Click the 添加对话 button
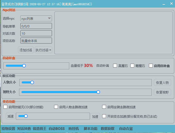 [x=26, y=50]
